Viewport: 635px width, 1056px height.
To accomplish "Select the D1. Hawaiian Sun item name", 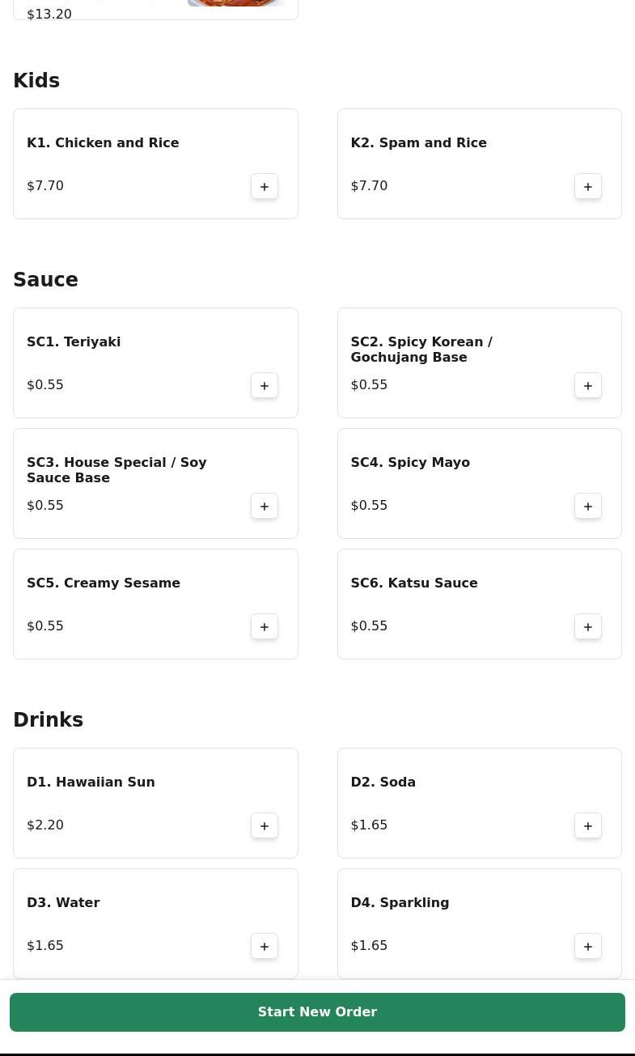I will (91, 782).
